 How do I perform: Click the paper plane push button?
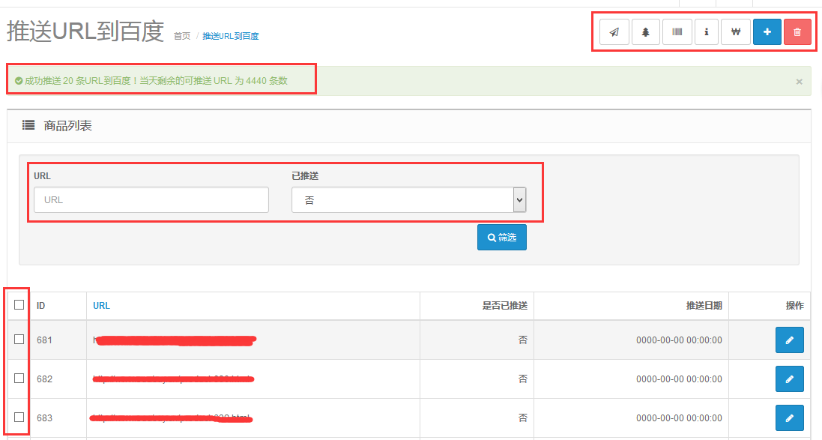[614, 32]
